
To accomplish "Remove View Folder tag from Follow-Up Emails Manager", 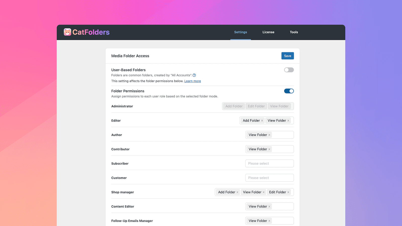I will [269, 221].
